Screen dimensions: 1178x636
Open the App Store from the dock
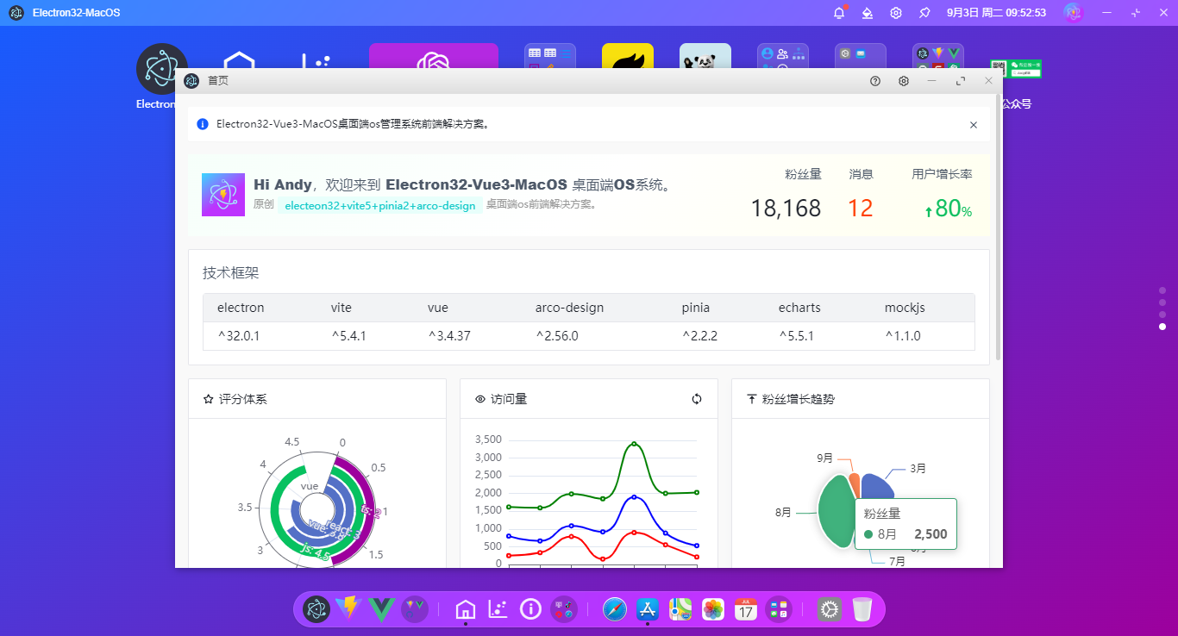tap(647, 609)
